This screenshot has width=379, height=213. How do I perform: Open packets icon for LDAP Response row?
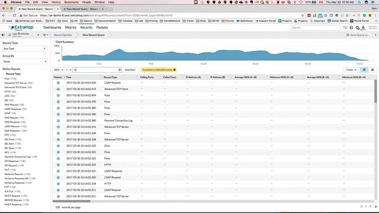[58, 171]
